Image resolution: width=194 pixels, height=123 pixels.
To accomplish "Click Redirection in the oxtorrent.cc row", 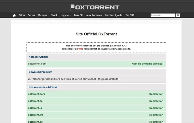I will coord(156,101).
